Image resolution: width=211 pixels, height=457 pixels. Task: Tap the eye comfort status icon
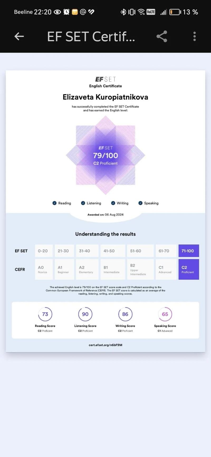coord(57,12)
